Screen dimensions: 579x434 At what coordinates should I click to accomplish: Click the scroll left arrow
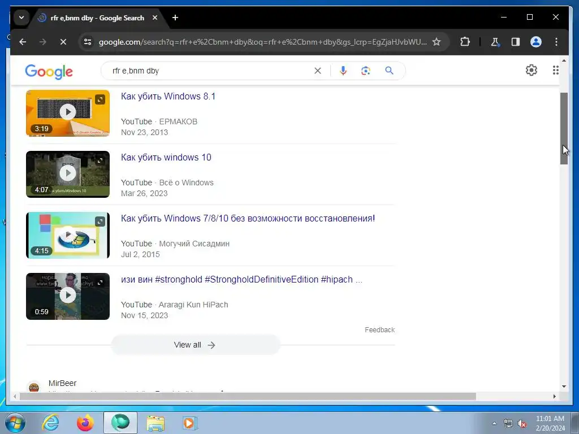(x=15, y=396)
